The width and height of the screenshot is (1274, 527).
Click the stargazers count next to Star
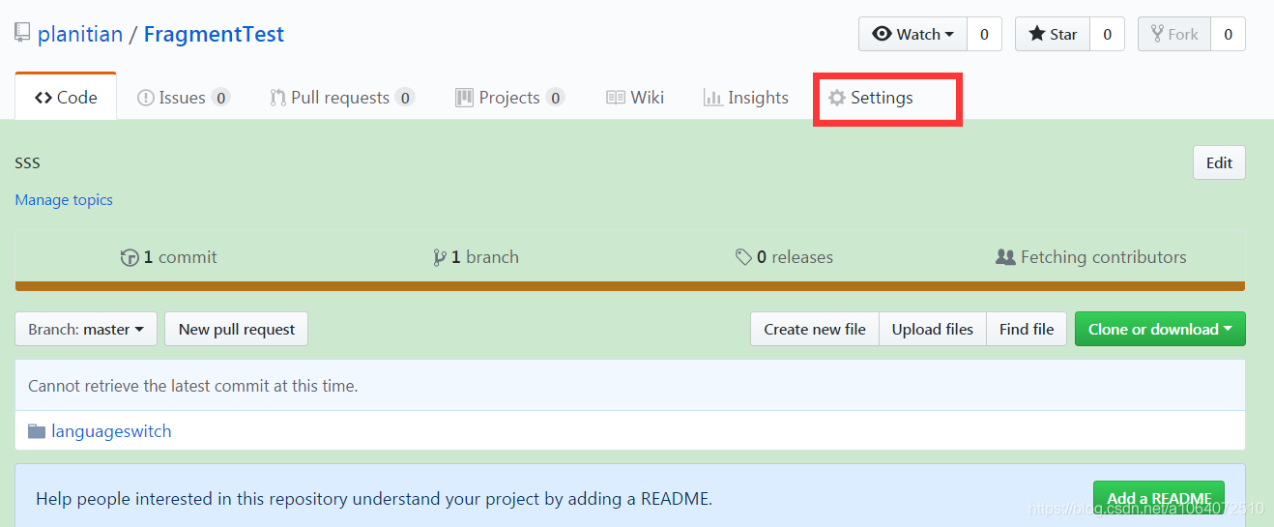(1107, 34)
